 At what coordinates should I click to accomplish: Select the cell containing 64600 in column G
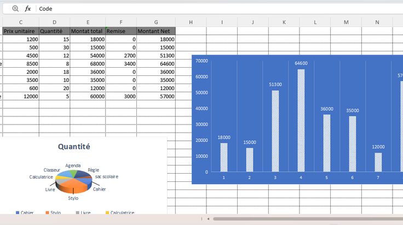[156, 63]
